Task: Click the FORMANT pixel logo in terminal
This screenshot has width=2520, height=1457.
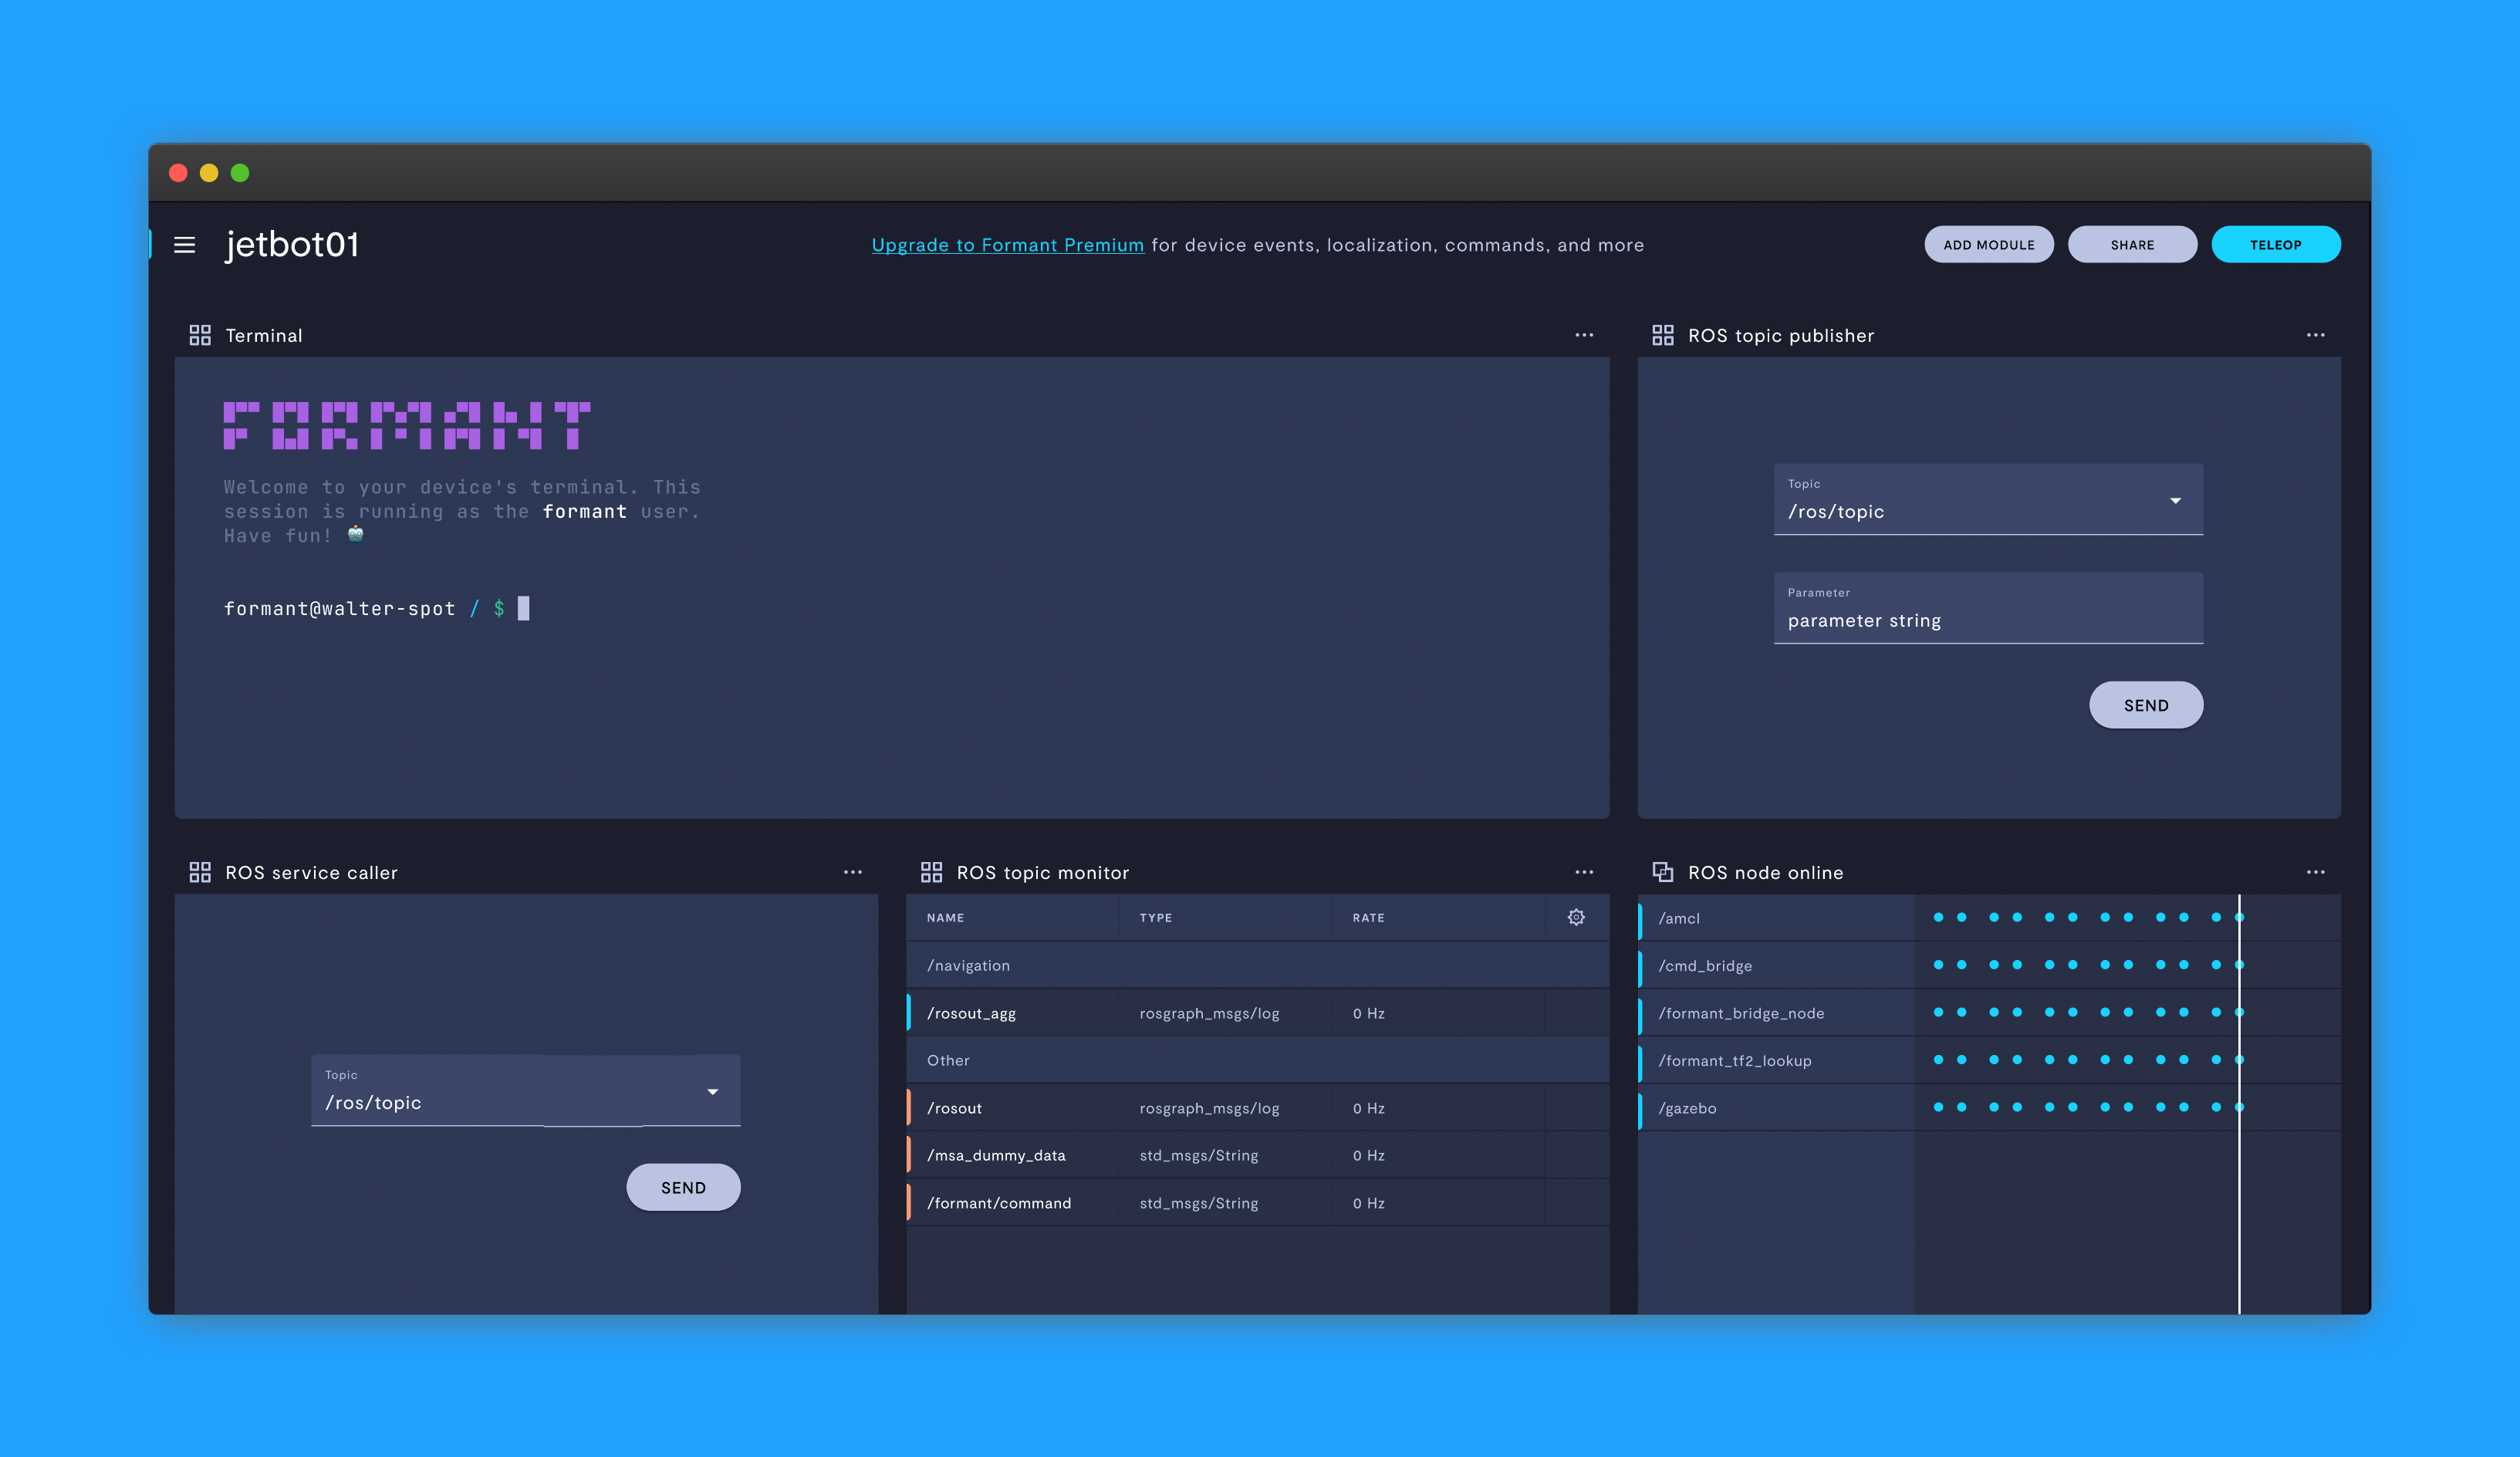Action: click(x=407, y=425)
